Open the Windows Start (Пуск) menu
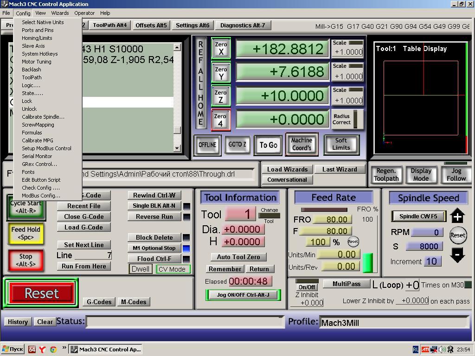The width and height of the screenshot is (475, 356). coord(13,349)
